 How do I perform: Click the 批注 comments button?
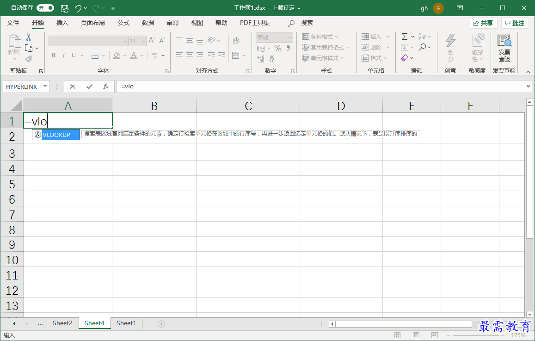(x=515, y=23)
